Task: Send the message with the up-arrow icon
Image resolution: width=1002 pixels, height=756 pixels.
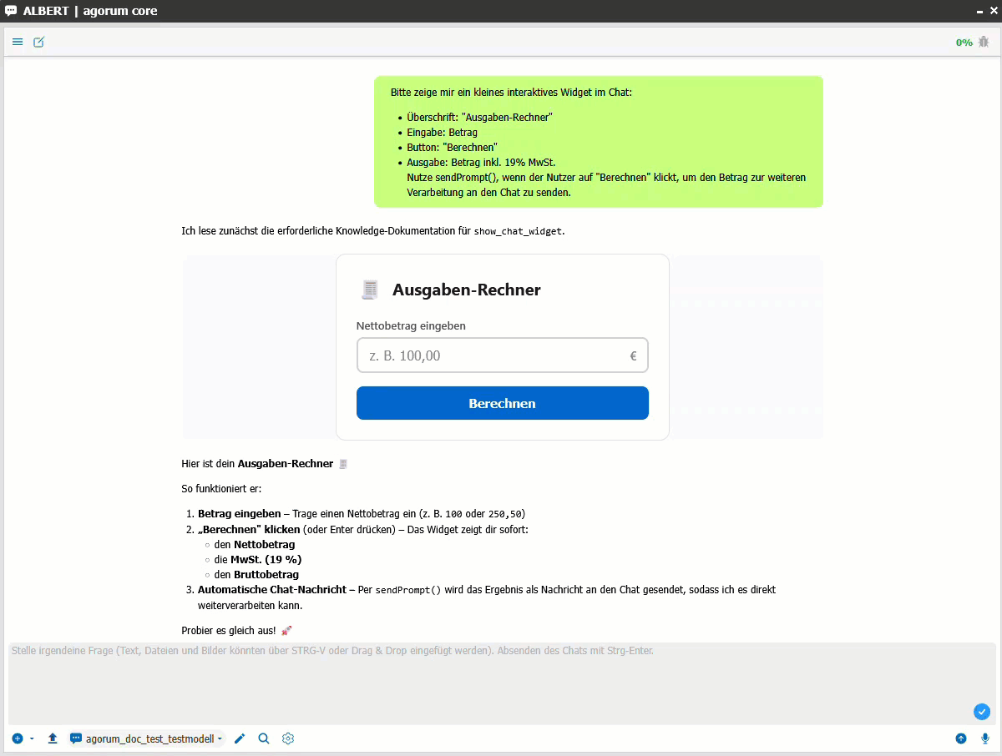Action: 961,738
